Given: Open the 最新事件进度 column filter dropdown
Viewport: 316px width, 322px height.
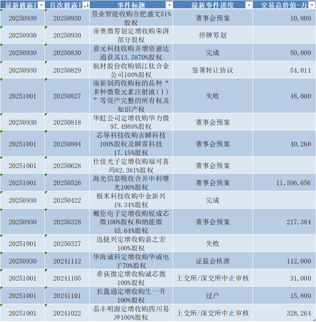Looking at the screenshot, I should coord(249,5).
